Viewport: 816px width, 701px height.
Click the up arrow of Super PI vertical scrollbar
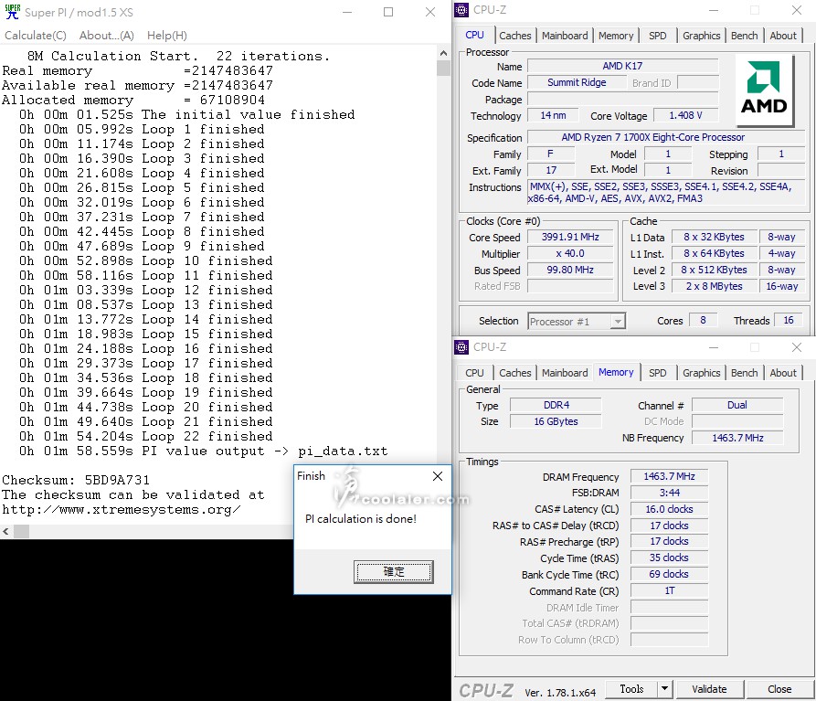coord(443,53)
